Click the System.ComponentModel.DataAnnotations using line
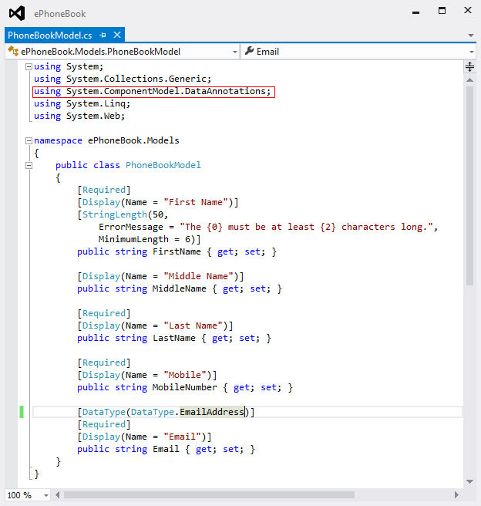 [153, 92]
